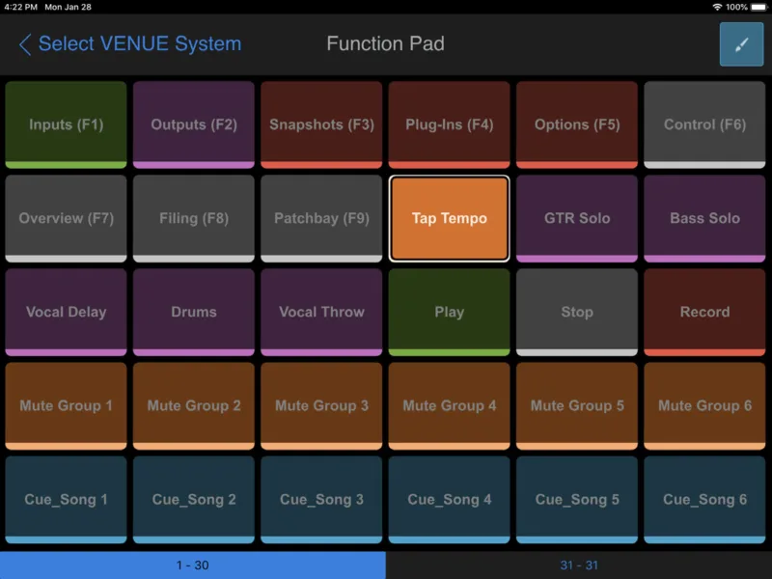Recall Cue_Song 4 snapshot pad

[449, 499]
